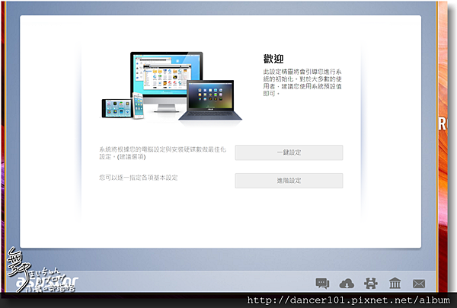Click the welcome description paragraph starting 此設定精靈

[302, 82]
